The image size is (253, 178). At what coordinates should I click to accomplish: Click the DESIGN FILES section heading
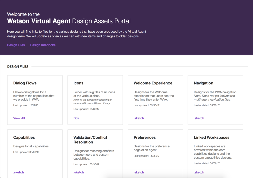tap(18, 67)
